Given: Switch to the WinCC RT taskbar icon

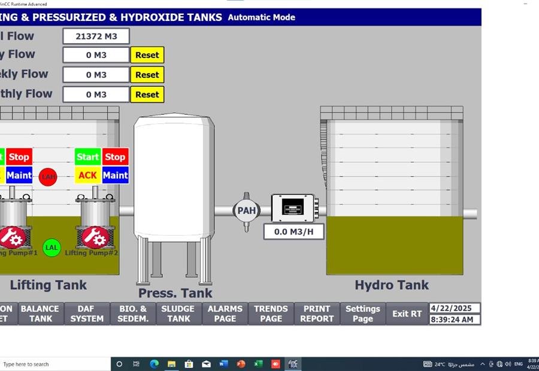Looking at the screenshot, I should 293,364.
